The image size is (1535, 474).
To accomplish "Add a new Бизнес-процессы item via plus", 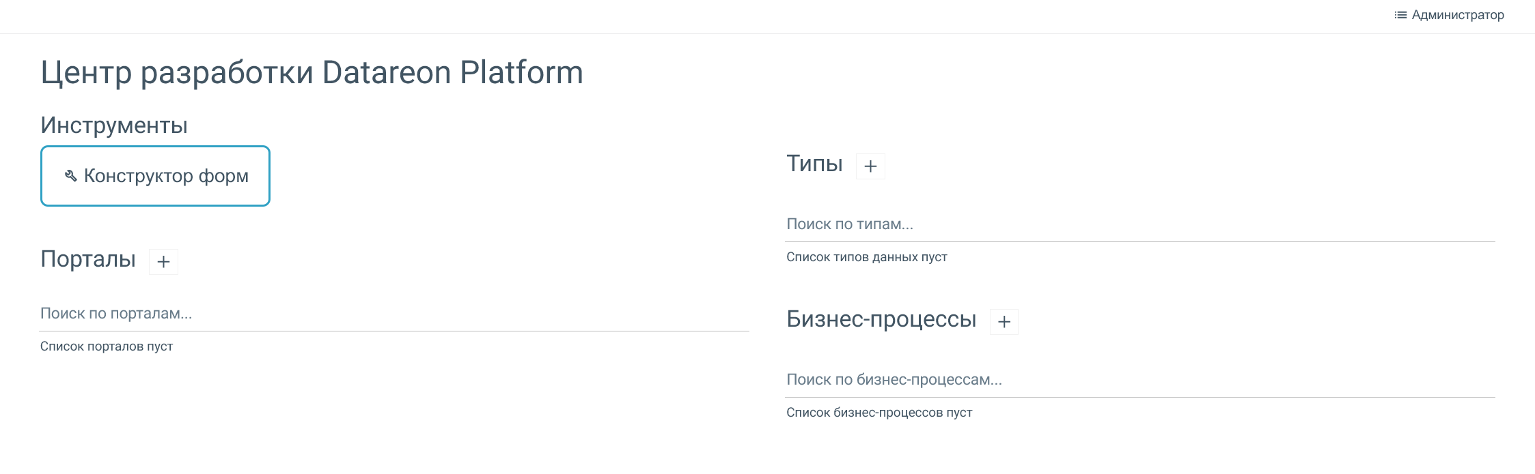I will click(x=1004, y=322).
